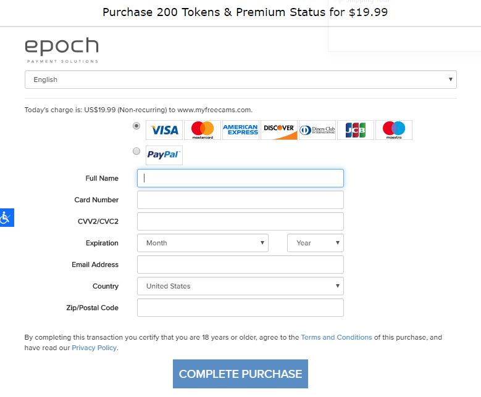Image resolution: width=481 pixels, height=397 pixels.
Task: Click the Visa card logo
Action: coord(164,130)
